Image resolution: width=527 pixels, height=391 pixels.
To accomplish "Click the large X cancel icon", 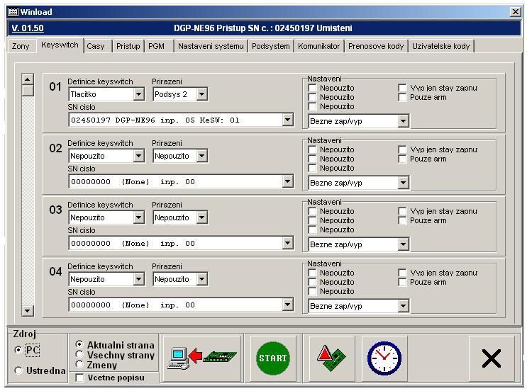I will click(x=491, y=358).
